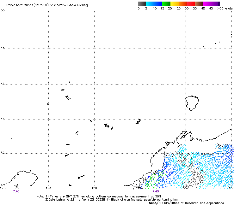Click the 'Rapidscat Winds(12.5KM) 20150228 descending' title
Viewport: 234px width, 205px height.
click(x=47, y=5)
